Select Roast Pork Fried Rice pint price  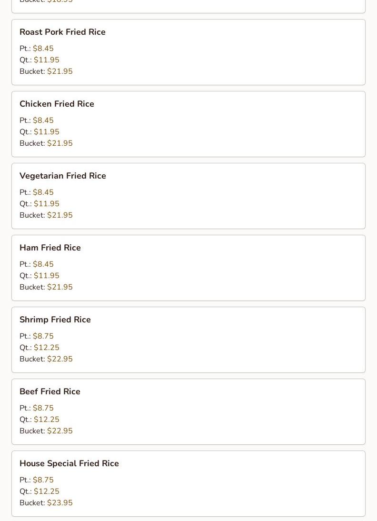pos(43,49)
